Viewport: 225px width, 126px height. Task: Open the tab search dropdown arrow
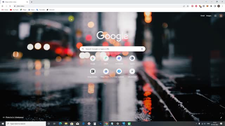pyautogui.click(x=206, y=2)
